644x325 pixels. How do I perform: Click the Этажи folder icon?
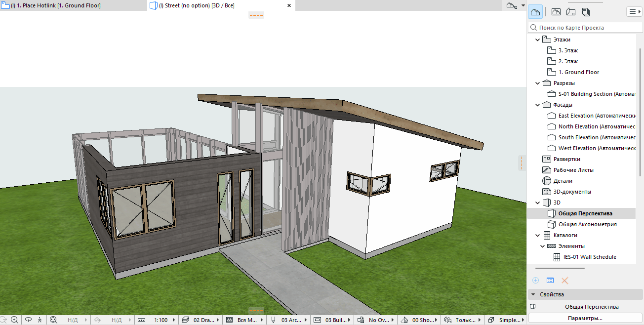coord(547,40)
